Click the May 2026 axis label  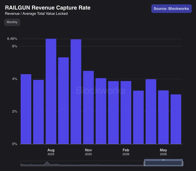click(163, 152)
